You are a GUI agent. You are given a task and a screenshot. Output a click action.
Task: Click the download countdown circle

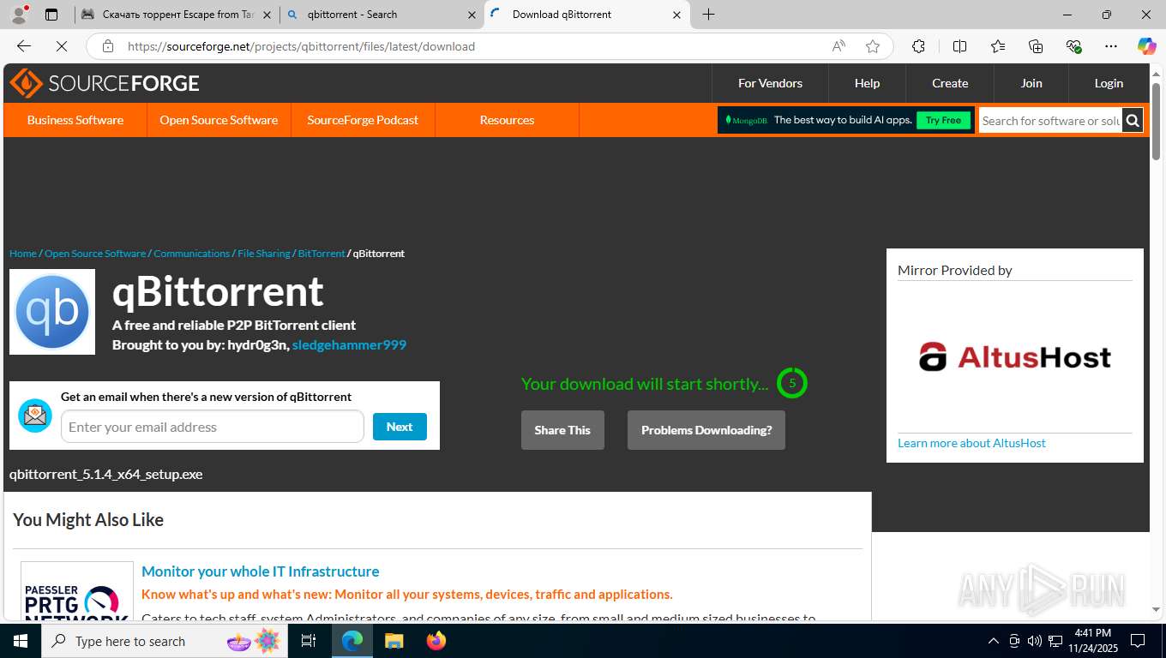[792, 383]
